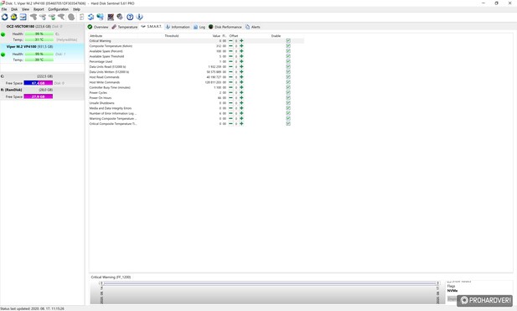Switch to the Temperature tab
517x311 pixels.
click(124, 27)
